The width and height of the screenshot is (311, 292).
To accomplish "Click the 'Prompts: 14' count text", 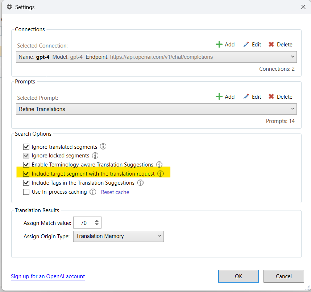I will [x=280, y=121].
